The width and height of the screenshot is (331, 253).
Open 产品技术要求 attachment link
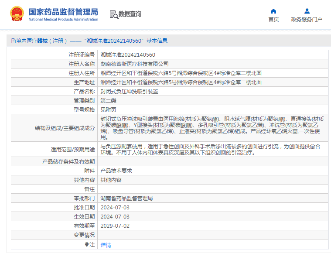pos(116,171)
